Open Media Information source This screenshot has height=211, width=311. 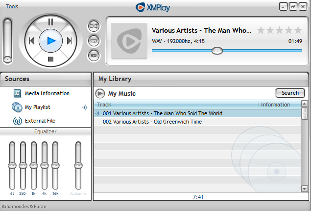47,93
